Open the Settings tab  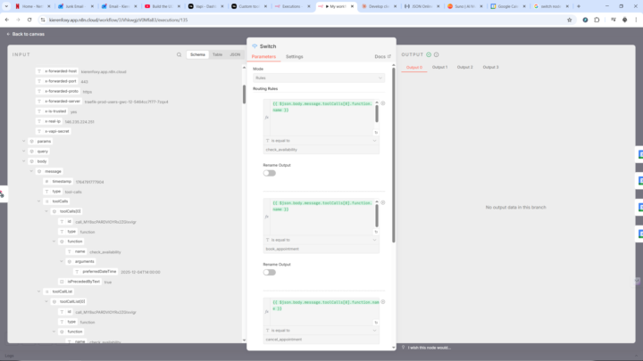(x=295, y=56)
